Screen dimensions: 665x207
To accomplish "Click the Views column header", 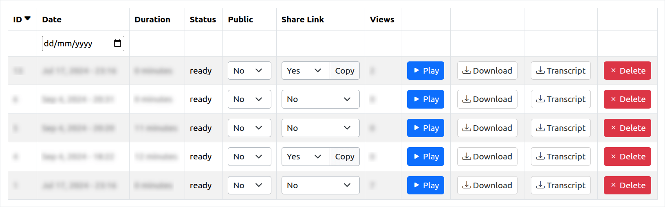I will pyautogui.click(x=382, y=20).
